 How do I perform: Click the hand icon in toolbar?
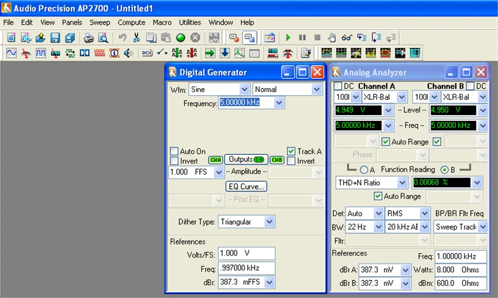332,38
